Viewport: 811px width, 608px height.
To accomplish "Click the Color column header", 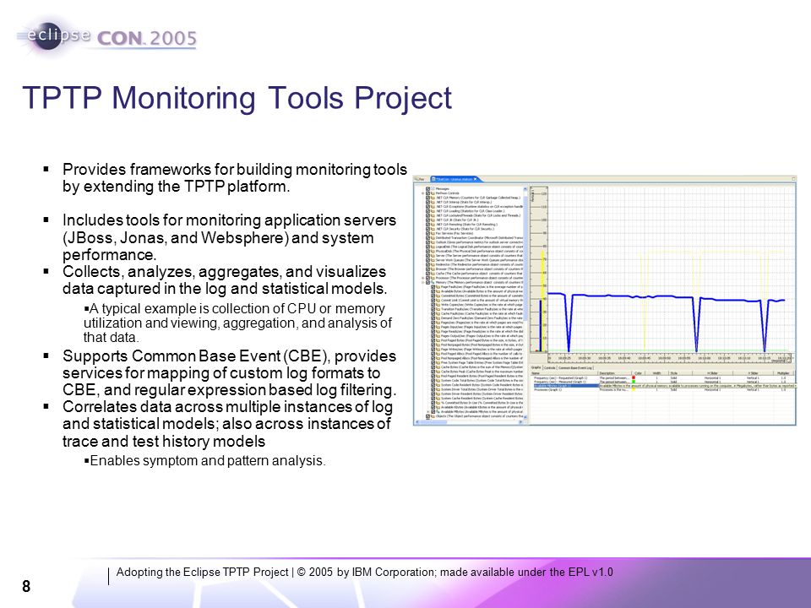I will tap(639, 373).
